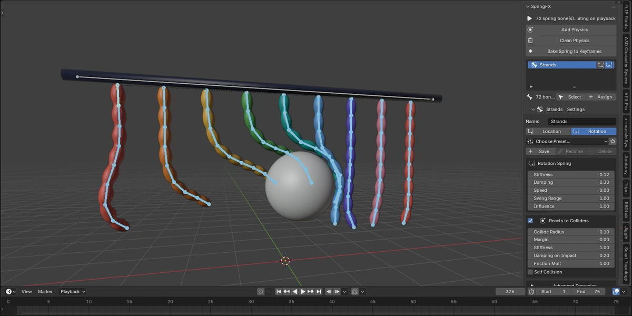Expand the viewport toolbar arrow at top-left
This screenshot has height=316, width=632.
pyautogui.click(x=2, y=12)
